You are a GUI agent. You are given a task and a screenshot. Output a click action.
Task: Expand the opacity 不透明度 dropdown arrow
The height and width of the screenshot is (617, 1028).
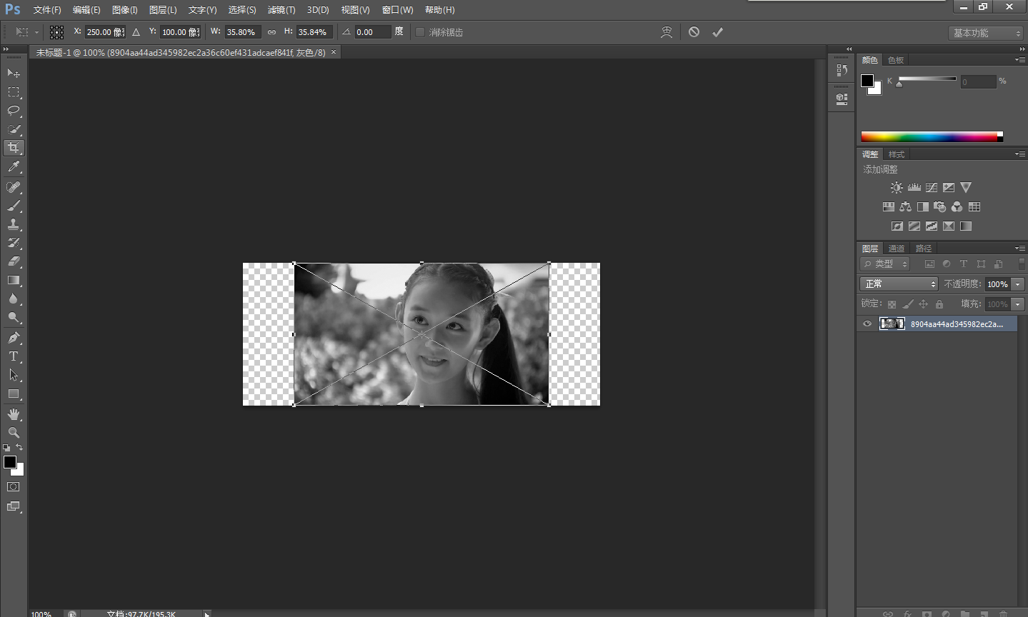click(x=1018, y=284)
